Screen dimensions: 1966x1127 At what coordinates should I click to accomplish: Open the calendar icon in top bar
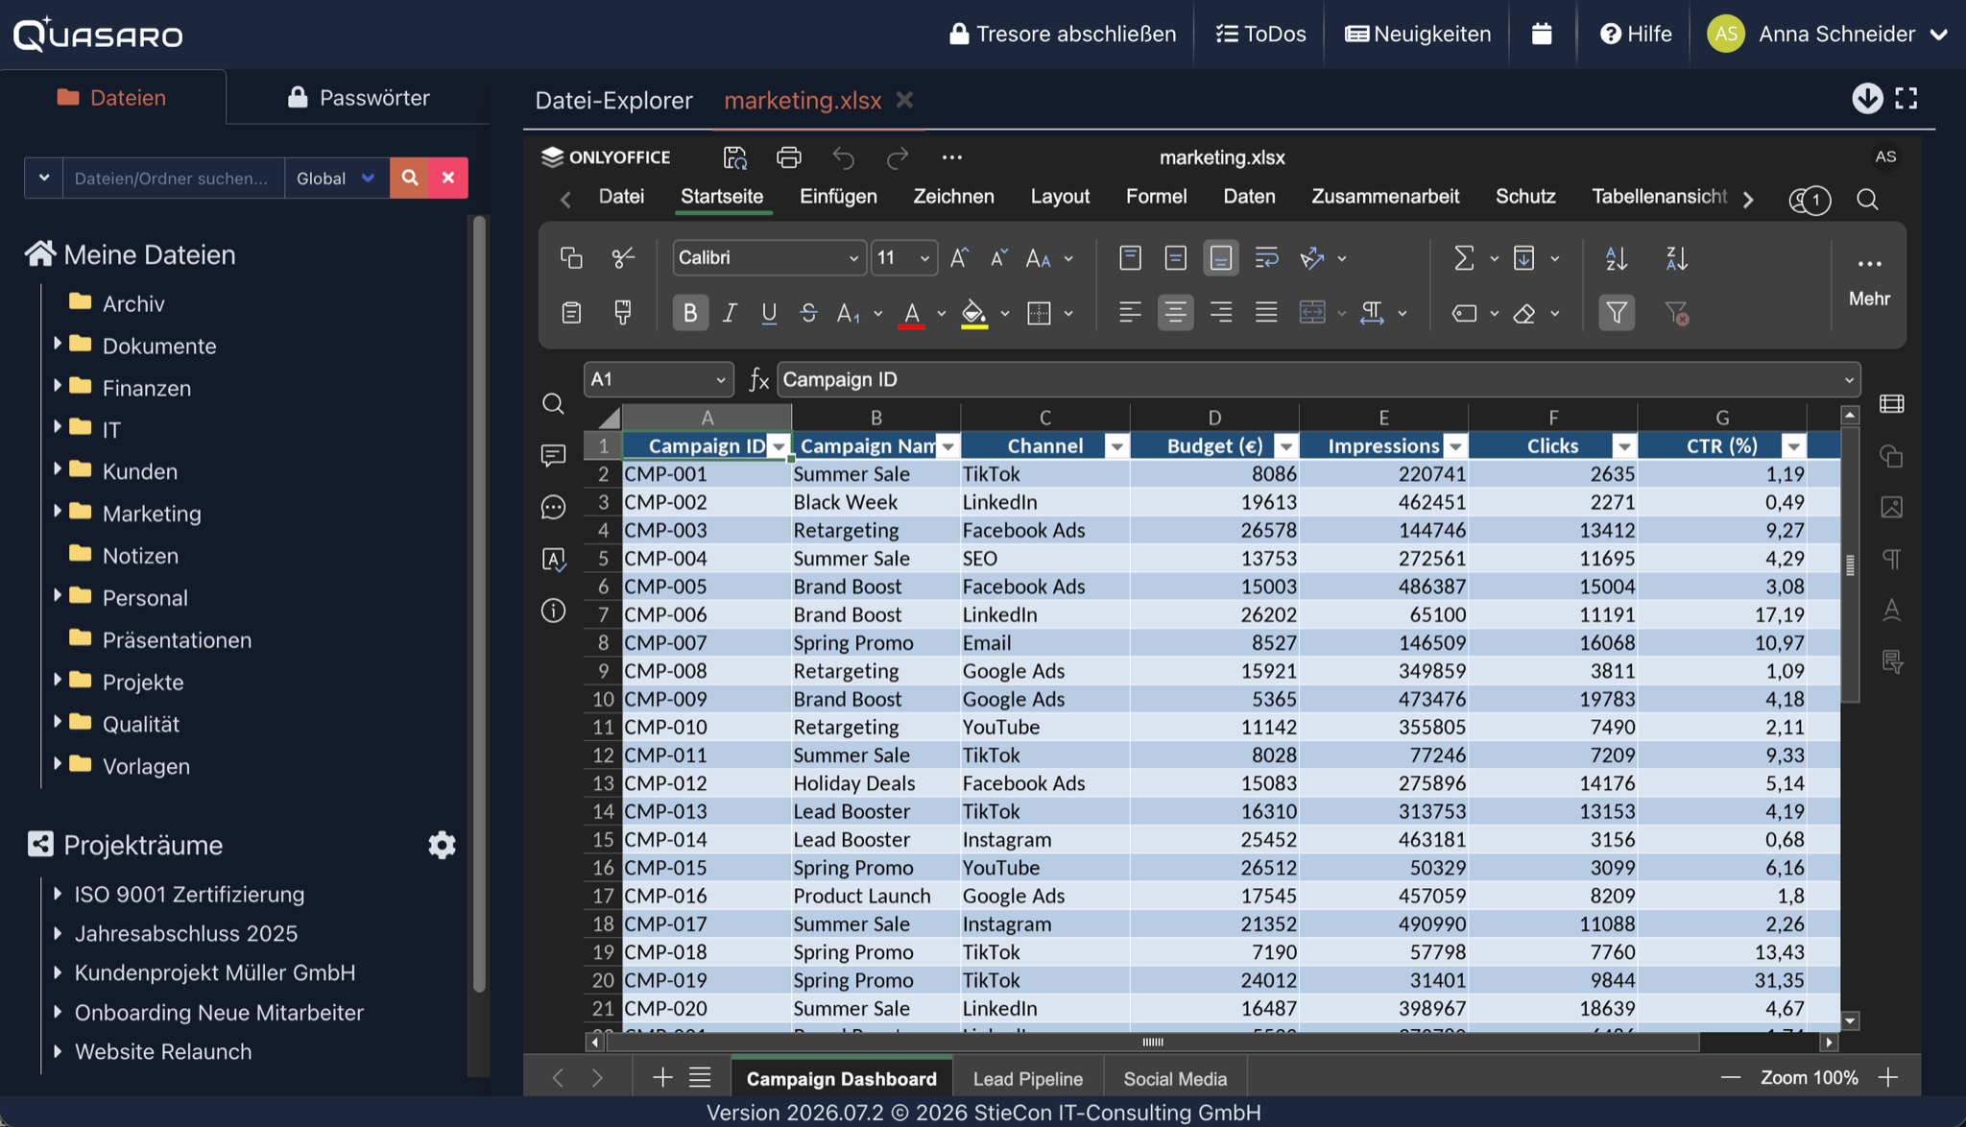pos(1542,34)
